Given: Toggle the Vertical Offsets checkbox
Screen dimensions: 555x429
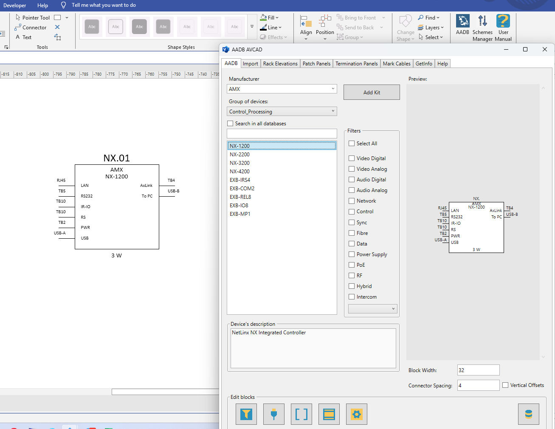Looking at the screenshot, I should pos(505,385).
